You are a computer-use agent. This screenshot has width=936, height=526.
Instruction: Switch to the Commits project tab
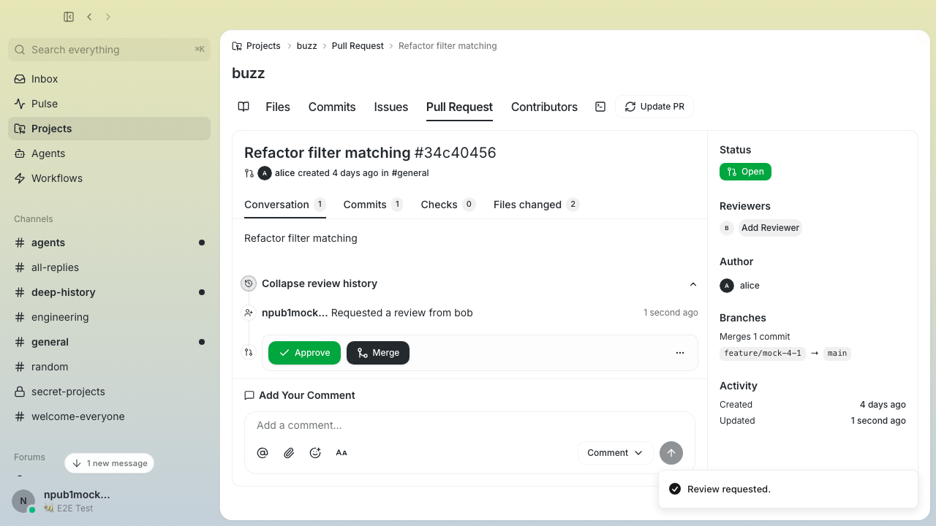point(332,107)
